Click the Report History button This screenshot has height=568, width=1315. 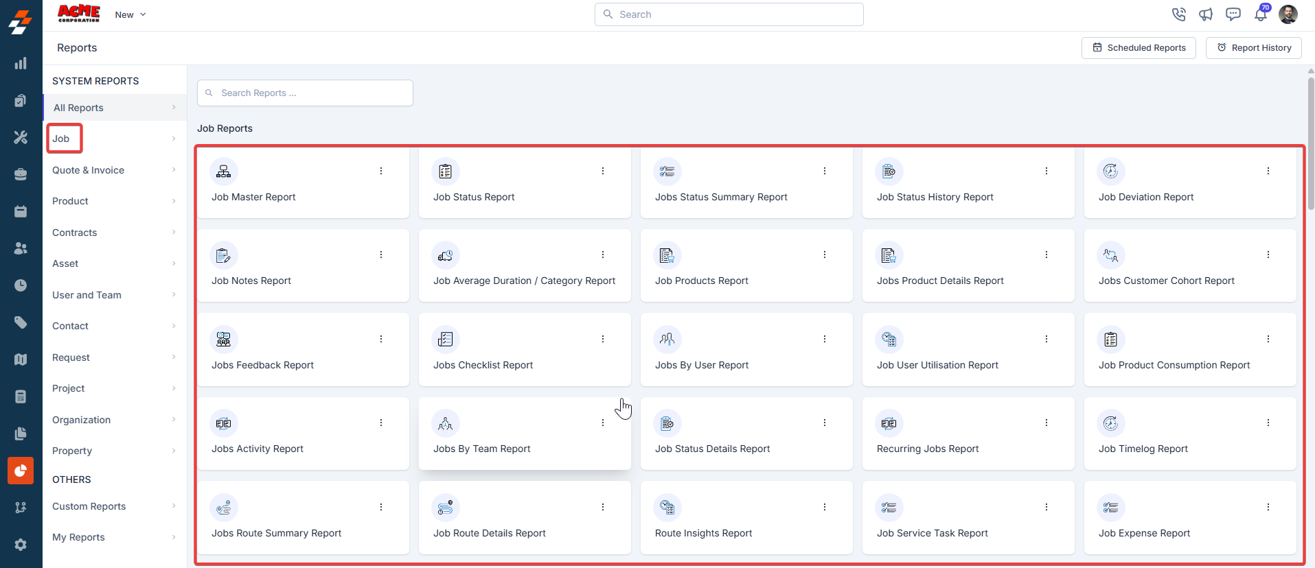[1254, 48]
